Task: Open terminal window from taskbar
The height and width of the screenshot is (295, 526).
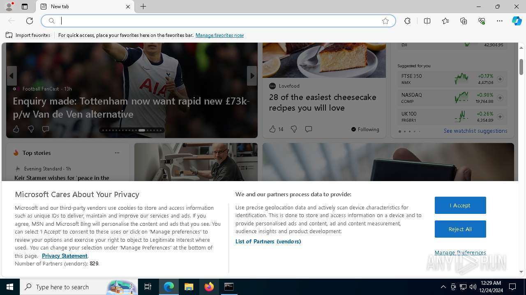Action: coord(229,287)
